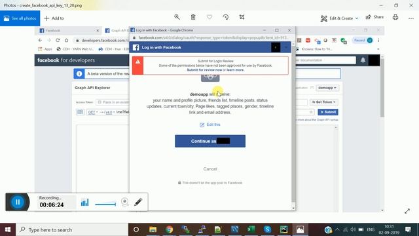
Task: Open CDH - YARN Web UI bookmark
Action: pyautogui.click(x=75, y=49)
